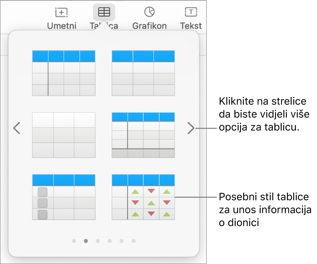
Task: Show more table styles with right arrow
Action: pyautogui.click(x=191, y=128)
